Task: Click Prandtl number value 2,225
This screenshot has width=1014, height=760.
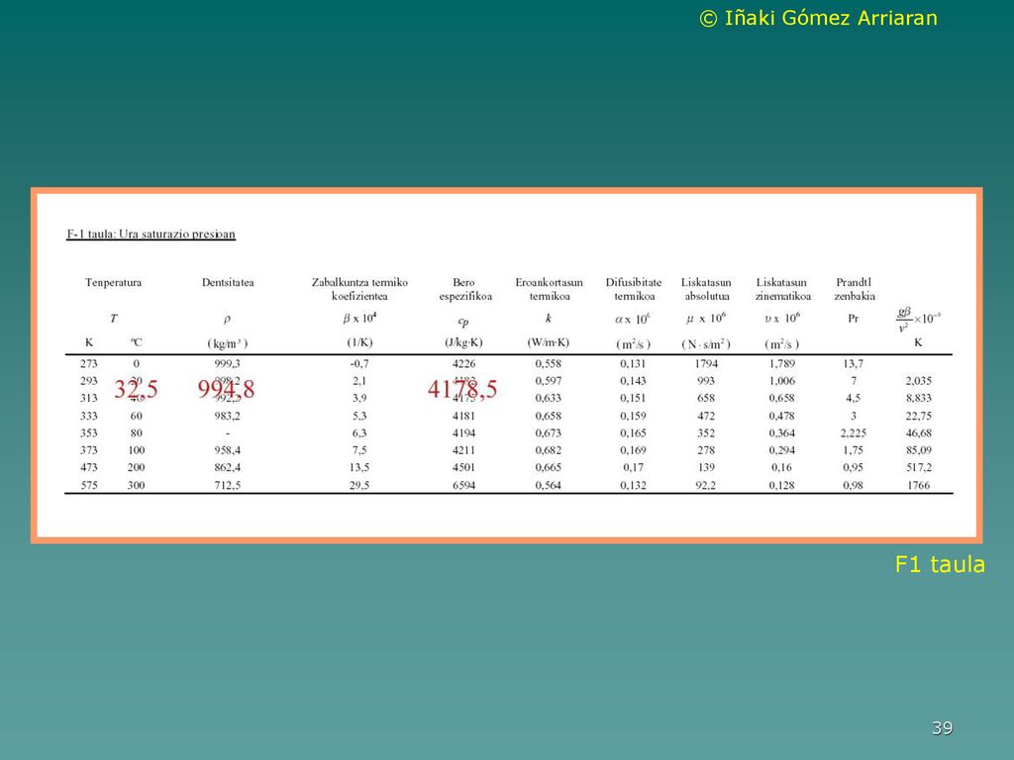Action: (853, 433)
